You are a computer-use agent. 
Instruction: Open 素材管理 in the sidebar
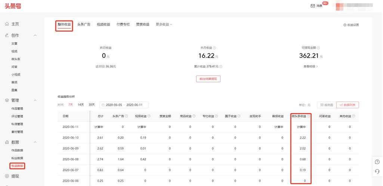click(17, 132)
